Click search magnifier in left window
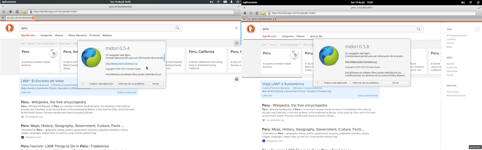This screenshot has height=150, width=482. point(177,28)
